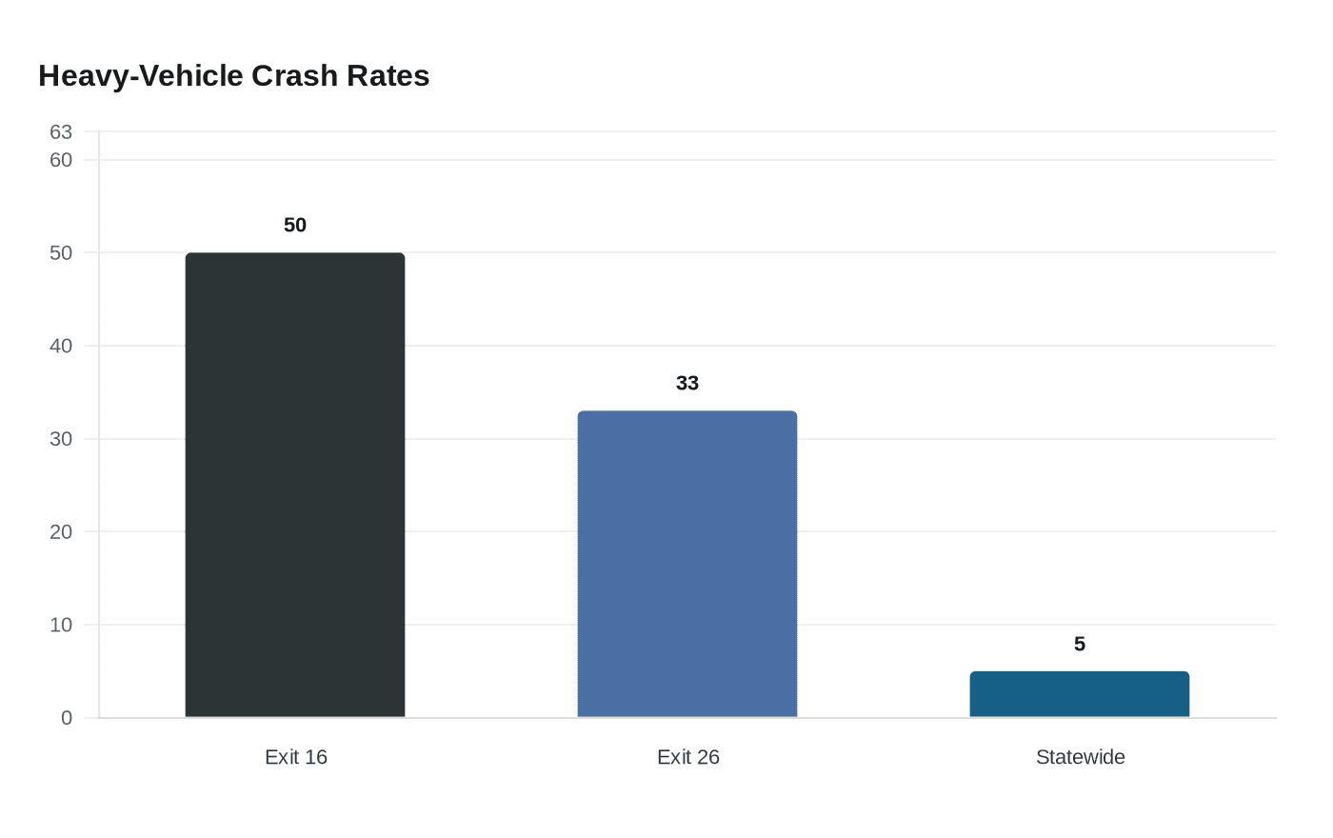1333x838 pixels.
Task: Click the top edge of the Statewide bar
Action: pyautogui.click(x=1080, y=672)
